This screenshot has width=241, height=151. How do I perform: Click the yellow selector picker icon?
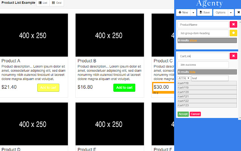[233, 33]
